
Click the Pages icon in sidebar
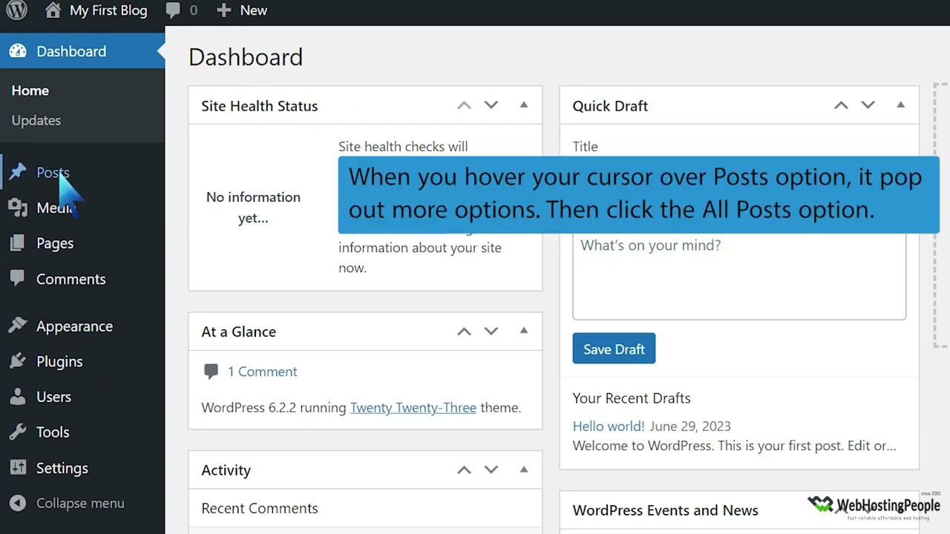(x=18, y=243)
